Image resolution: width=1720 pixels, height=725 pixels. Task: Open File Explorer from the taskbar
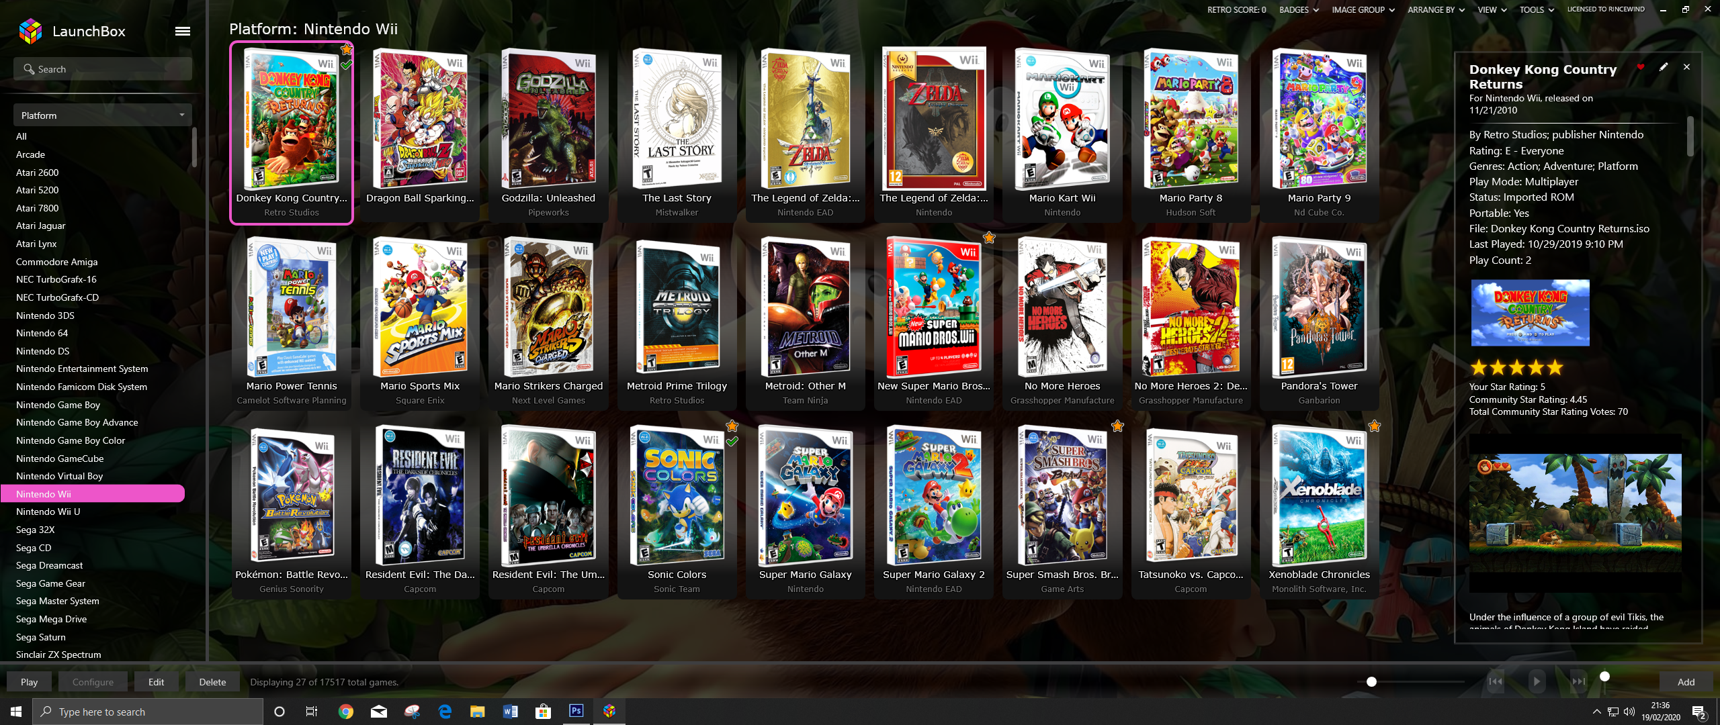pos(478,712)
